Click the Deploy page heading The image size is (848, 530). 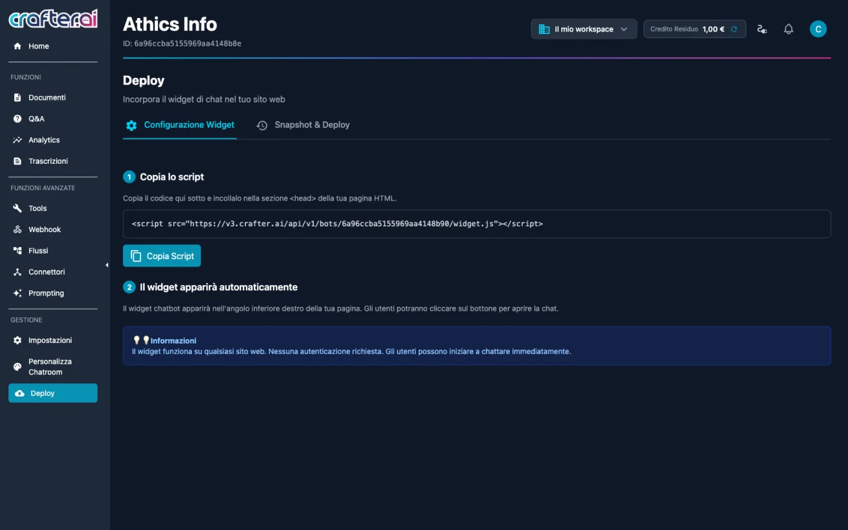click(144, 81)
